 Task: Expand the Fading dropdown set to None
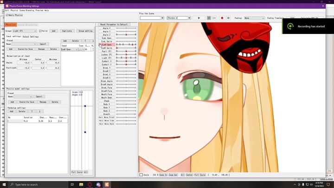coord(254,18)
